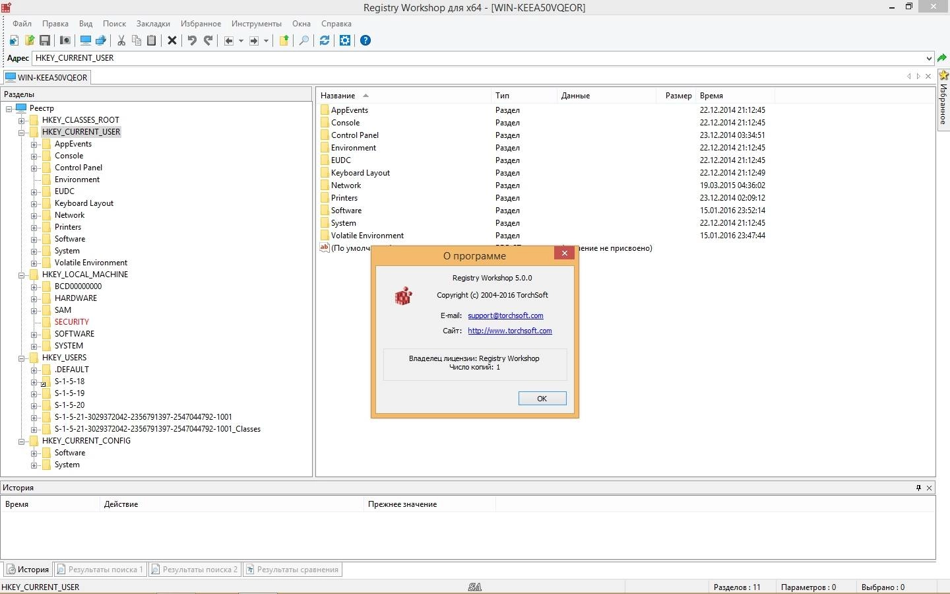Close the О программе dialog
This screenshot has width=950, height=594.
coord(564,253)
